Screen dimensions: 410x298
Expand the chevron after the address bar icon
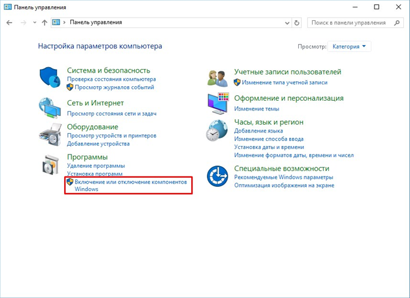(x=64, y=23)
